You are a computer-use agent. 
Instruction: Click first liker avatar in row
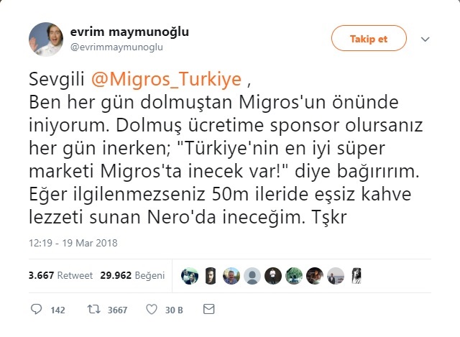tap(190, 276)
